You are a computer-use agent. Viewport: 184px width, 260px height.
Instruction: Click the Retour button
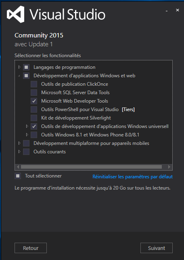[x=31, y=248]
